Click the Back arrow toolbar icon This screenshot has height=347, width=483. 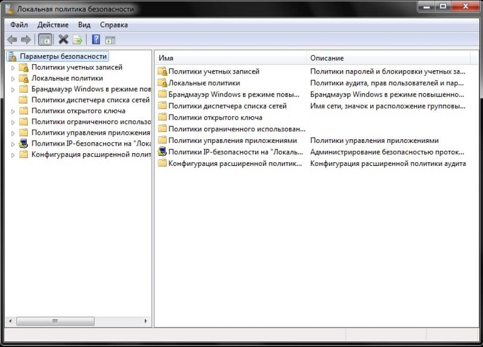(12, 40)
